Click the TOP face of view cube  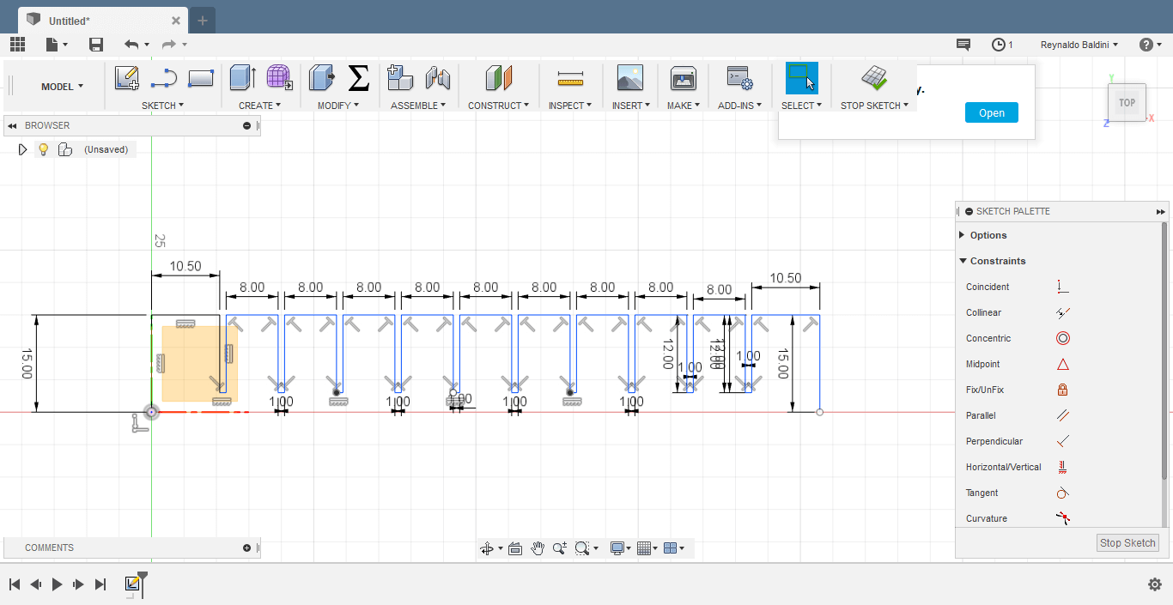1127,102
